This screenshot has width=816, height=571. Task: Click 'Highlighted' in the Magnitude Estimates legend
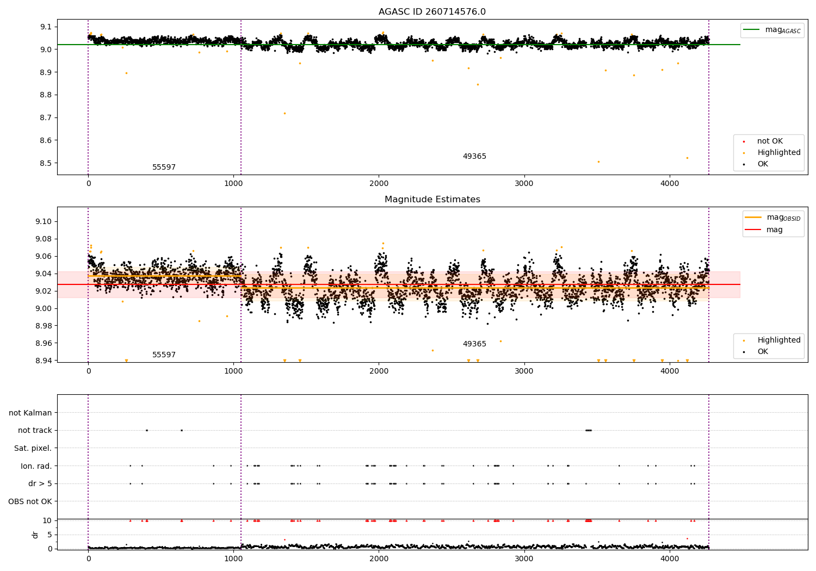779,340
